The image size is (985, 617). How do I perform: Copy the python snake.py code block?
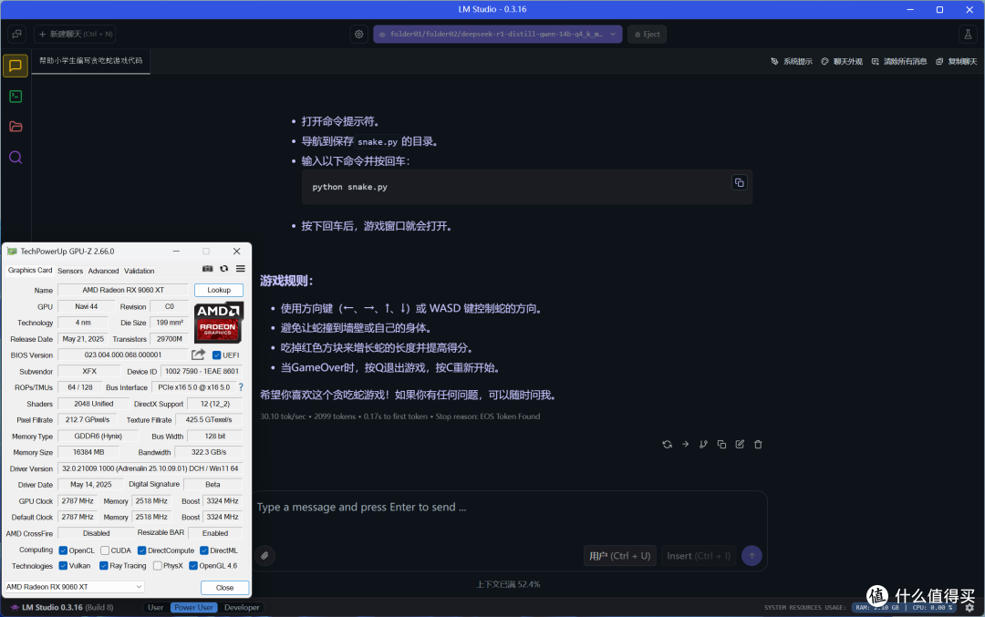point(740,182)
